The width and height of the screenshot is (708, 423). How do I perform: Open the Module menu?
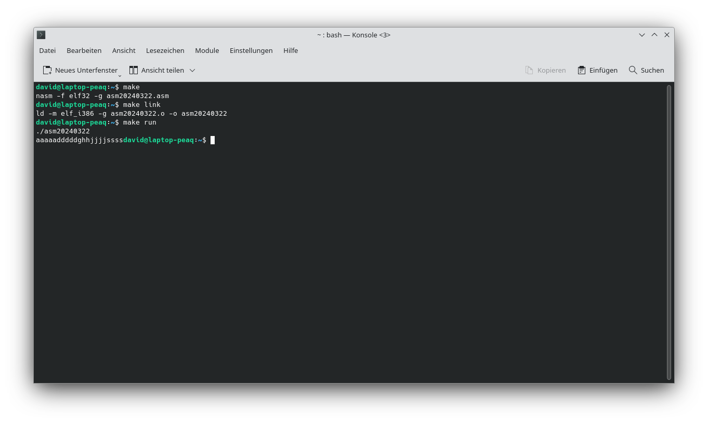[x=207, y=50]
